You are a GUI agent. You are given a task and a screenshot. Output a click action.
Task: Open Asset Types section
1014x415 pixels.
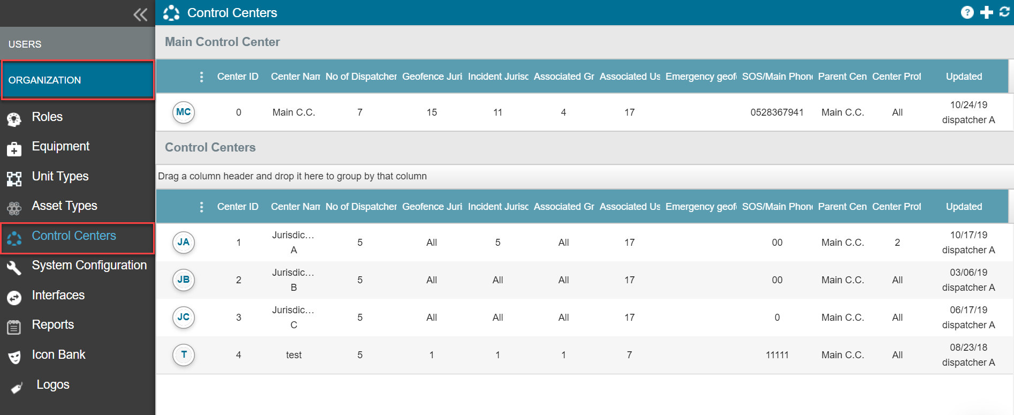(x=64, y=206)
